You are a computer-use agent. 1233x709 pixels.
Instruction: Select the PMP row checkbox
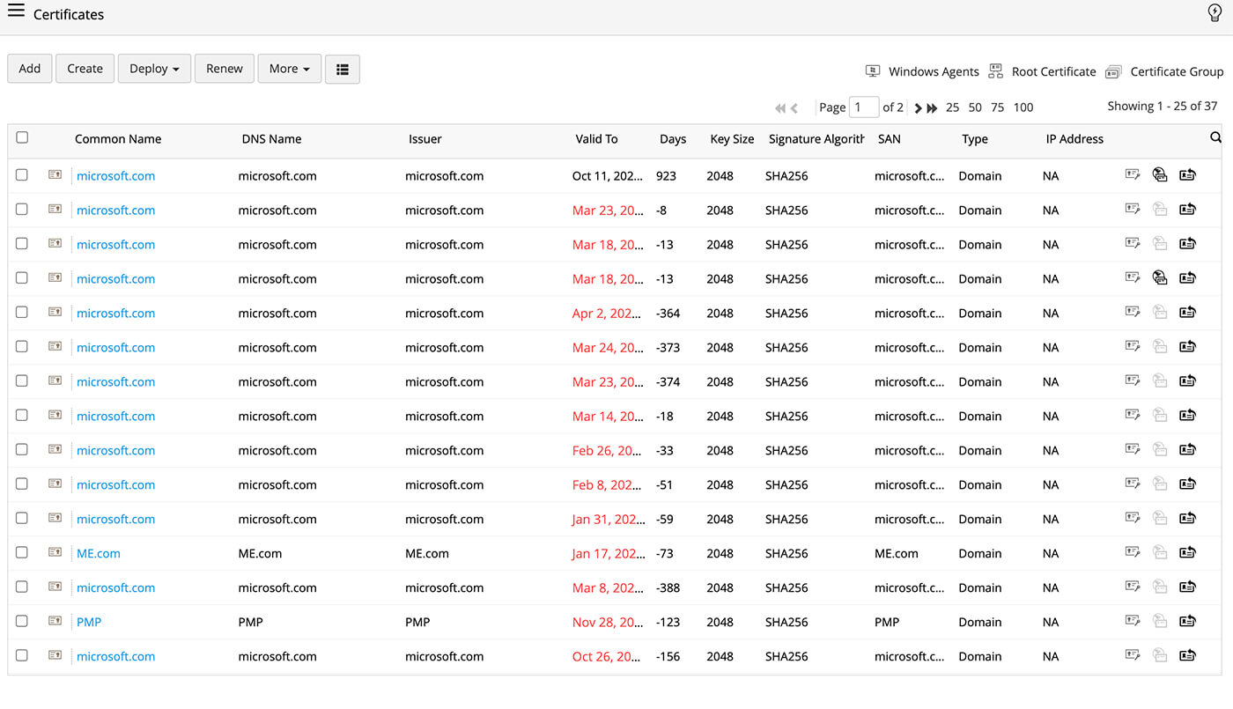pyautogui.click(x=22, y=621)
